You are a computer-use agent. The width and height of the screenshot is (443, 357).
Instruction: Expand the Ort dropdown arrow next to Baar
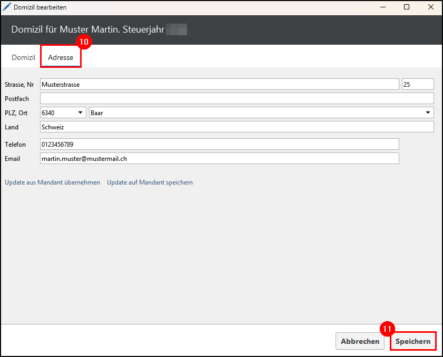point(428,113)
